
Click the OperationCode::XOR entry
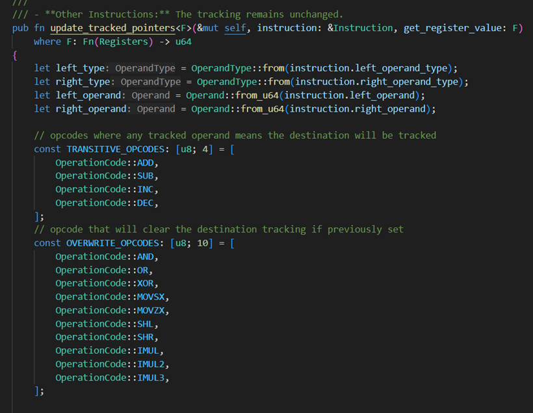tap(107, 283)
